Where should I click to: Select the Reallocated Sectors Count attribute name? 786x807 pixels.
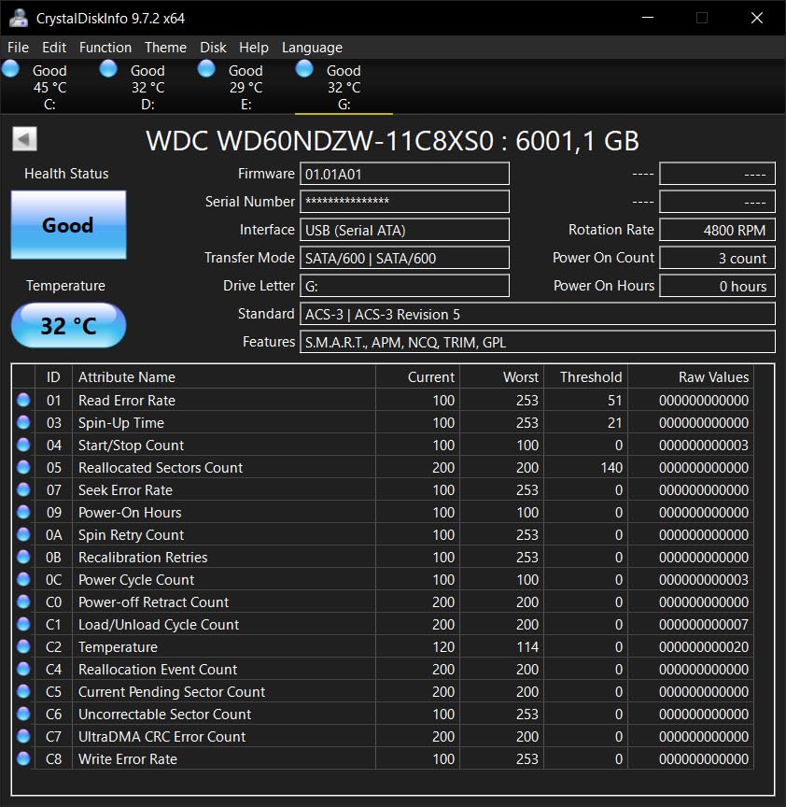pyautogui.click(x=161, y=467)
